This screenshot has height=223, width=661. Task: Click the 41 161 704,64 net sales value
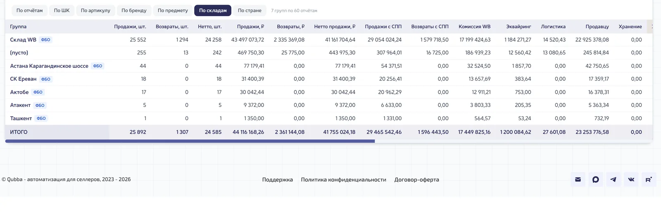click(340, 40)
